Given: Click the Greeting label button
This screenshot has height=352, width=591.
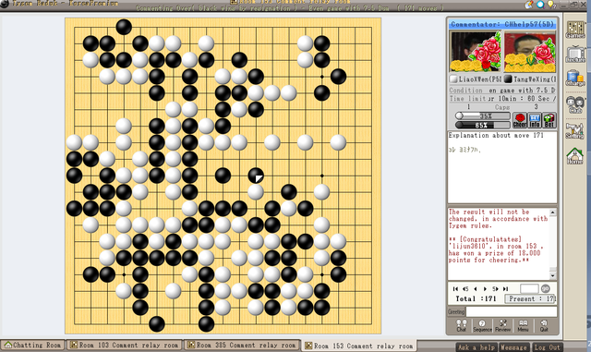Looking at the screenshot, I should coord(456,311).
